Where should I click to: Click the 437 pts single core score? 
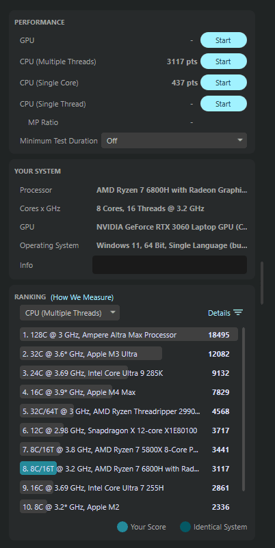point(185,83)
